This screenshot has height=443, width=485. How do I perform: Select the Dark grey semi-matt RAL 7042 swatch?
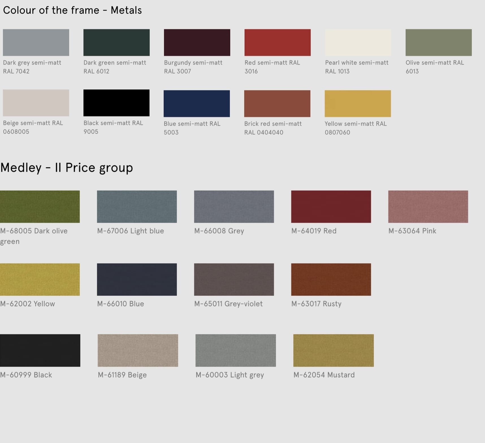pos(36,42)
